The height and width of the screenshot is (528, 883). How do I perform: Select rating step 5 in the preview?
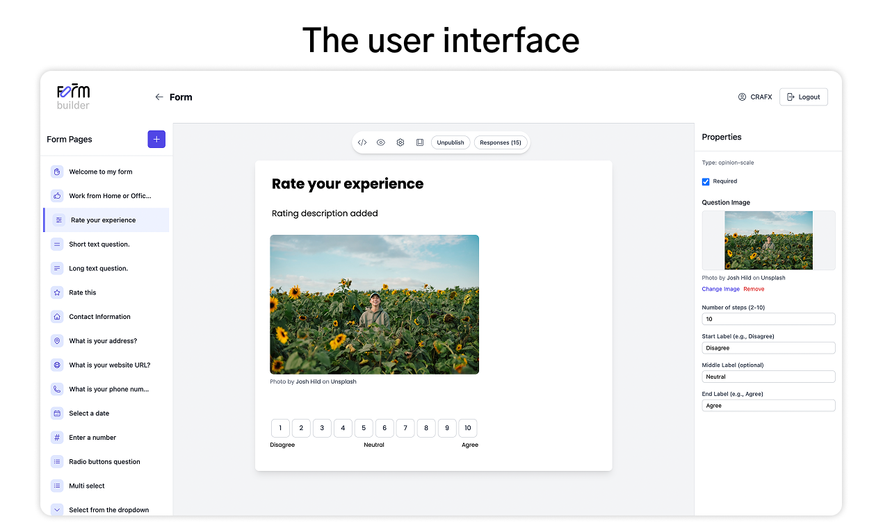click(x=363, y=428)
